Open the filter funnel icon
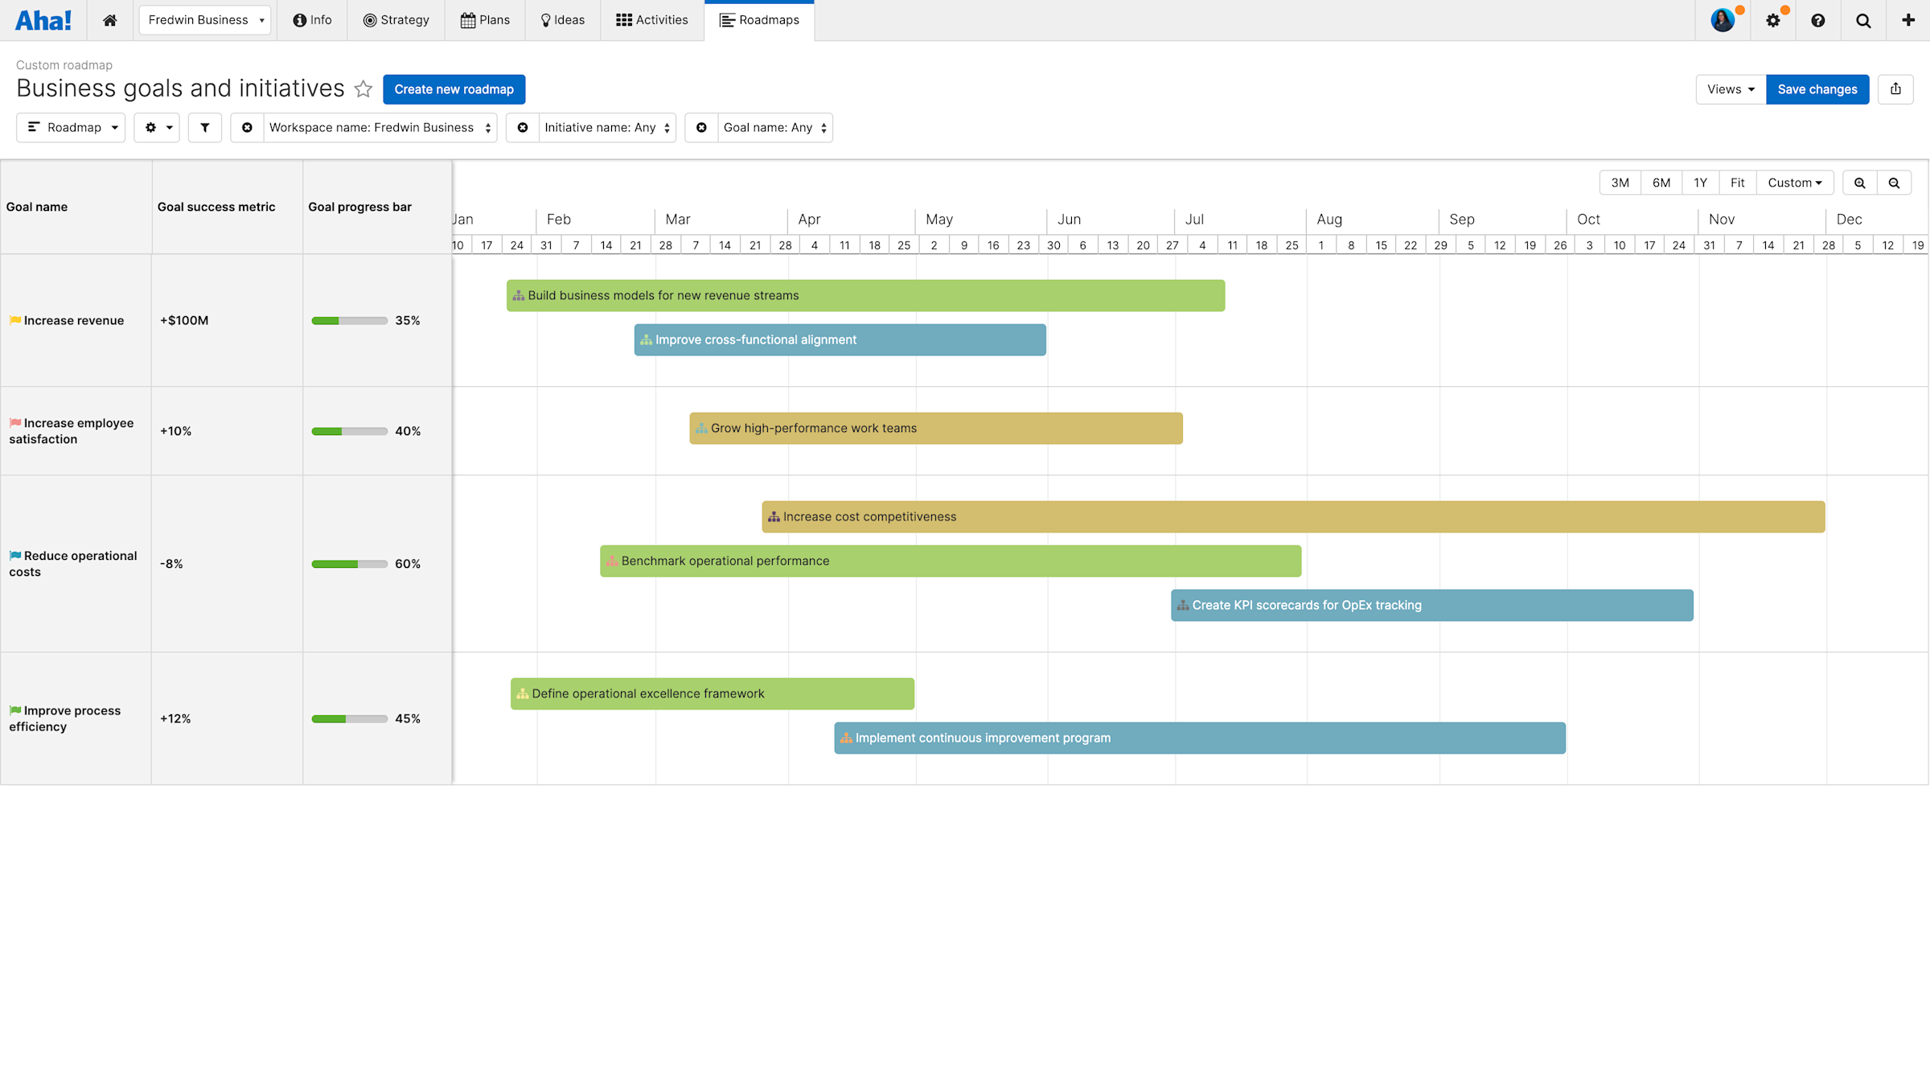The width and height of the screenshot is (1930, 1086). 204,127
